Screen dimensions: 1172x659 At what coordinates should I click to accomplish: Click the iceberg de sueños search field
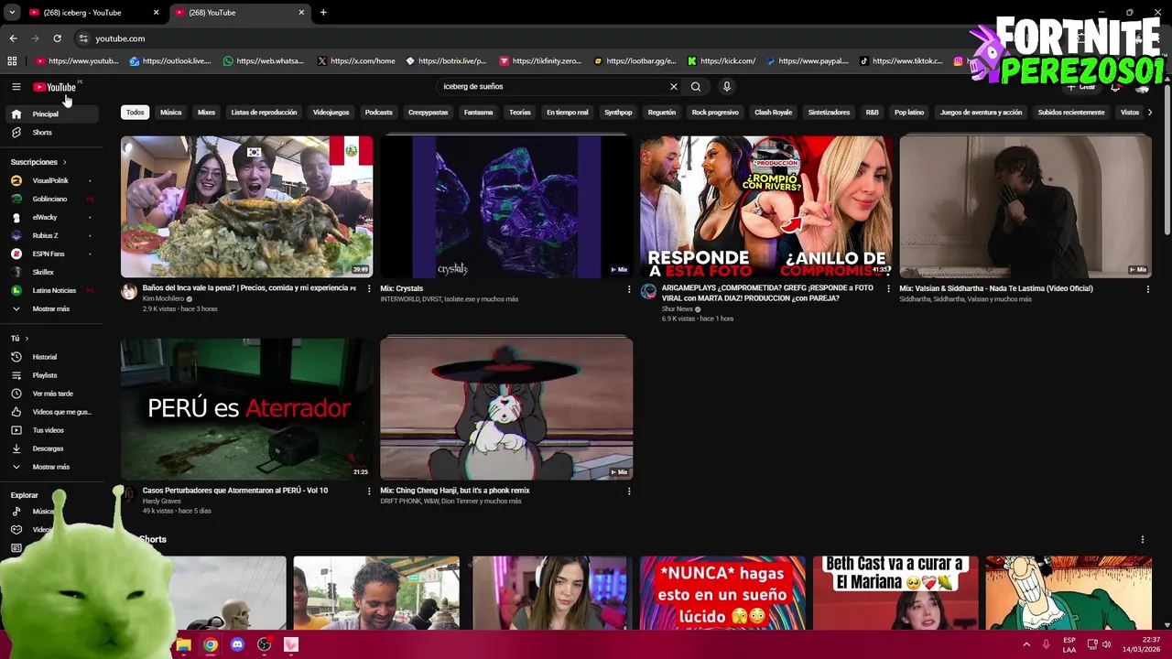click(553, 87)
